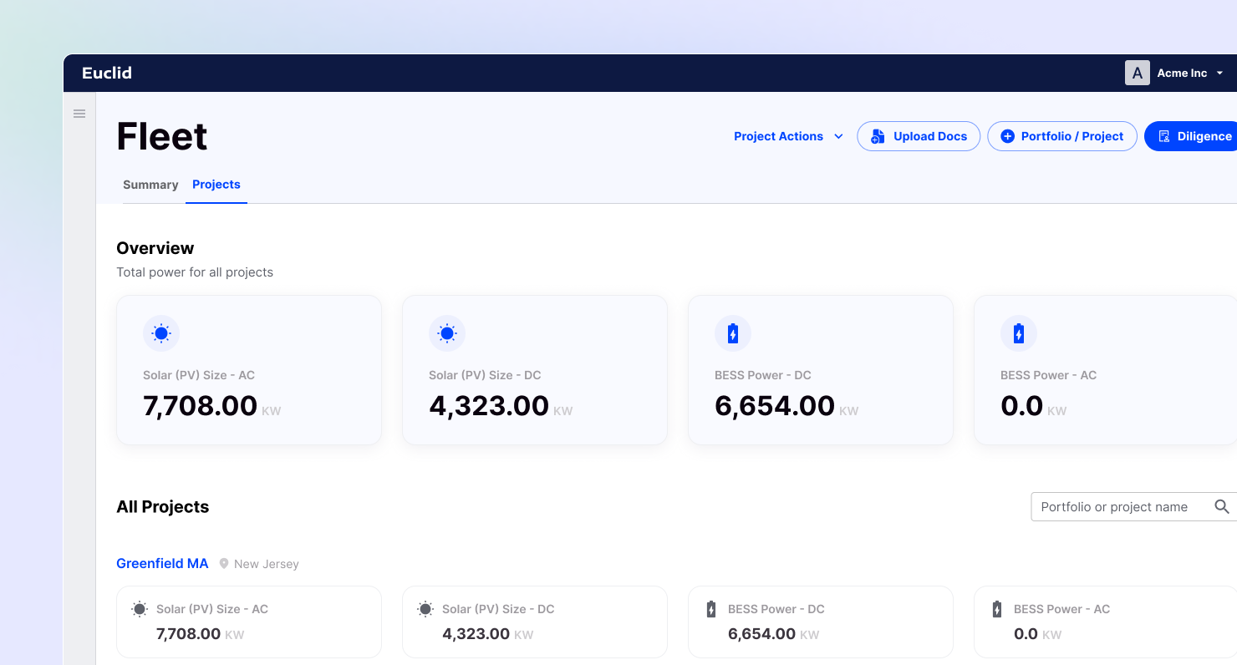The height and width of the screenshot is (665, 1237).
Task: Click battery icon on overview BESS Power DC card
Action: [x=733, y=333]
